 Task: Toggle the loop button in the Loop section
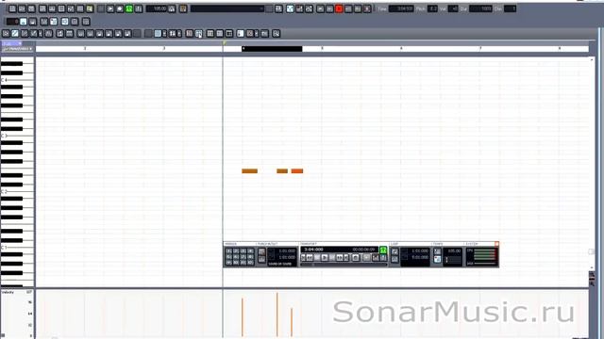point(394,251)
